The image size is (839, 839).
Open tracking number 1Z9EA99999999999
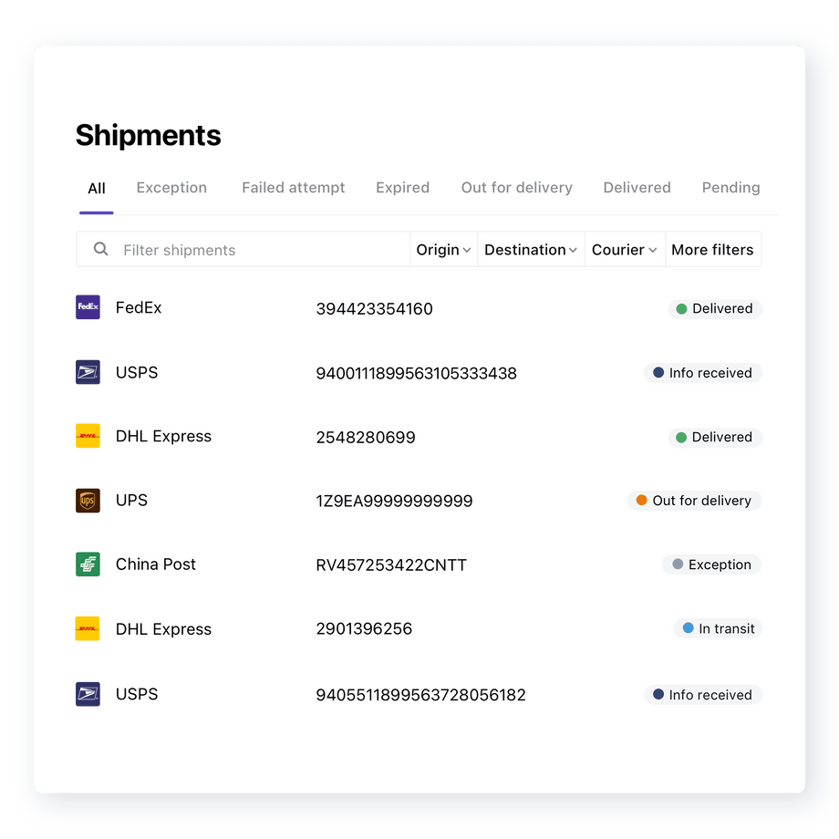point(394,501)
